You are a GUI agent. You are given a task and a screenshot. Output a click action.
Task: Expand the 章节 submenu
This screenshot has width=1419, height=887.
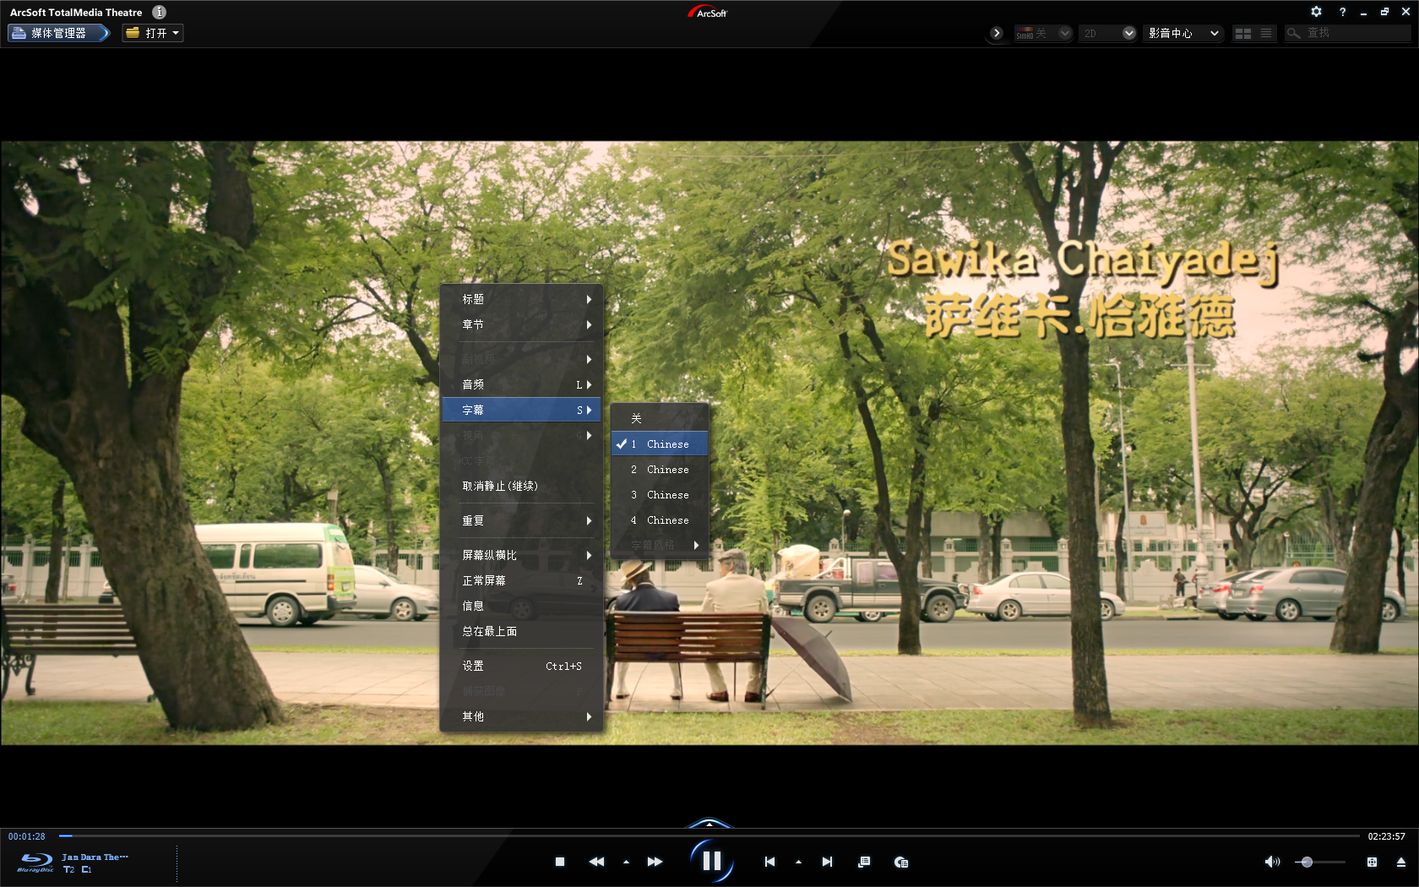pyautogui.click(x=521, y=324)
